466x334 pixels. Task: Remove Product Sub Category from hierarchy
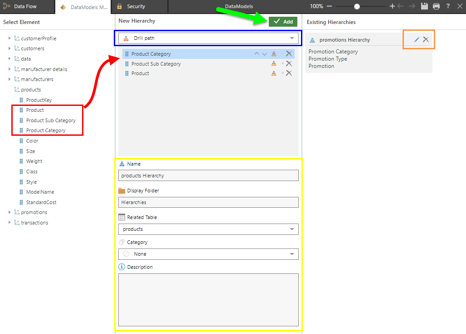[x=289, y=64]
